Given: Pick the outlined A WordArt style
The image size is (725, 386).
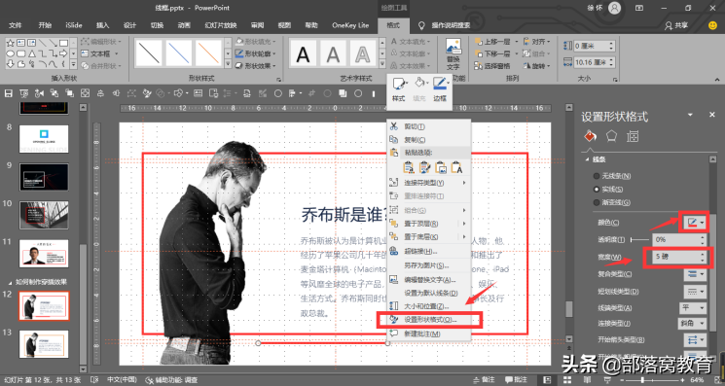Looking at the screenshot, I should [x=363, y=54].
